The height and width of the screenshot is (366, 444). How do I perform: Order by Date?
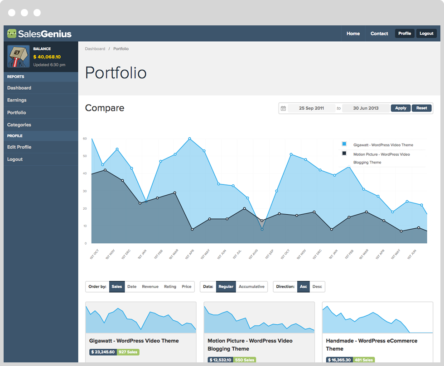132,286
